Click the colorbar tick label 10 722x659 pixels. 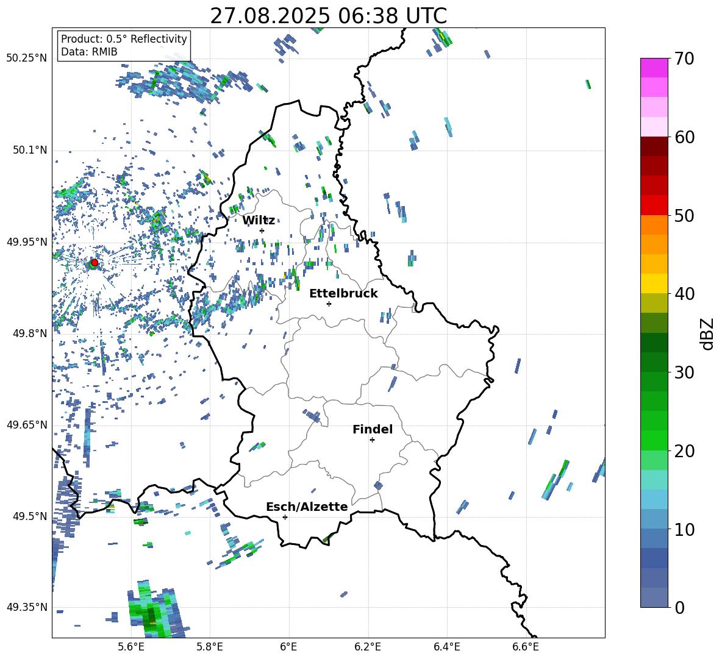[684, 529]
